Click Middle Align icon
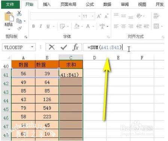The image size is (168, 141). [x=123, y=16]
